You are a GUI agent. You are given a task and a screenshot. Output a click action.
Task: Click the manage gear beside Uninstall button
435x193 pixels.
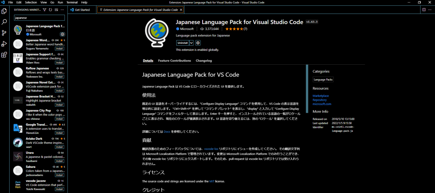click(x=198, y=43)
